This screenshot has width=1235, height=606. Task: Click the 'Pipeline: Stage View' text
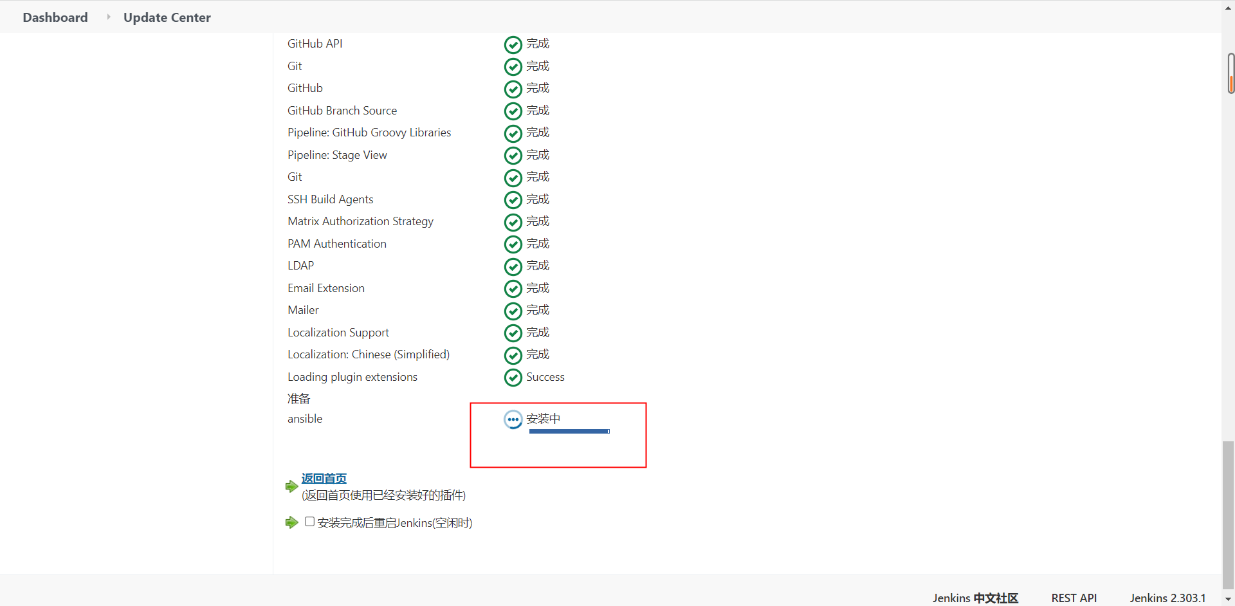coord(337,155)
